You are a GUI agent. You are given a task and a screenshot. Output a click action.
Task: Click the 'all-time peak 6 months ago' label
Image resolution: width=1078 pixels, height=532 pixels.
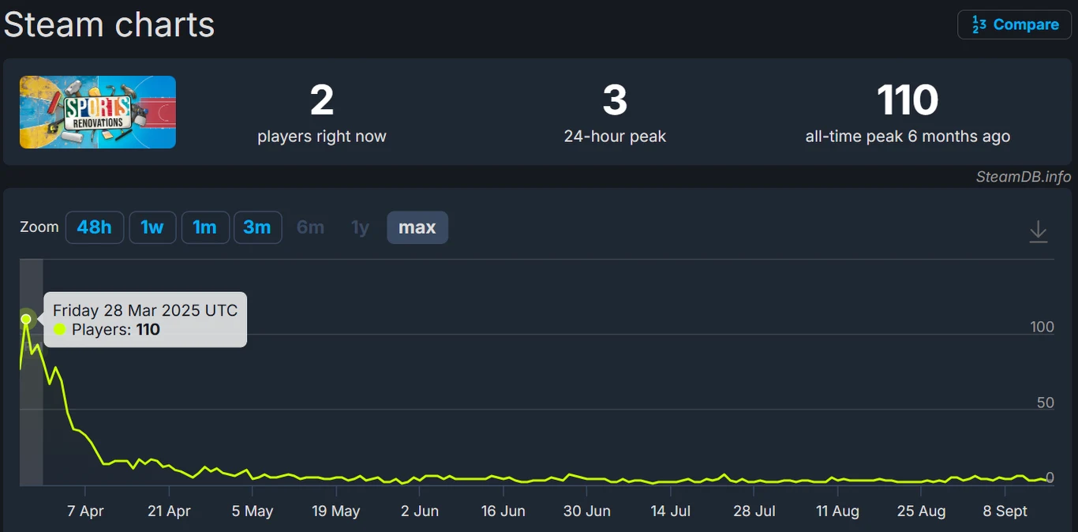908,137
